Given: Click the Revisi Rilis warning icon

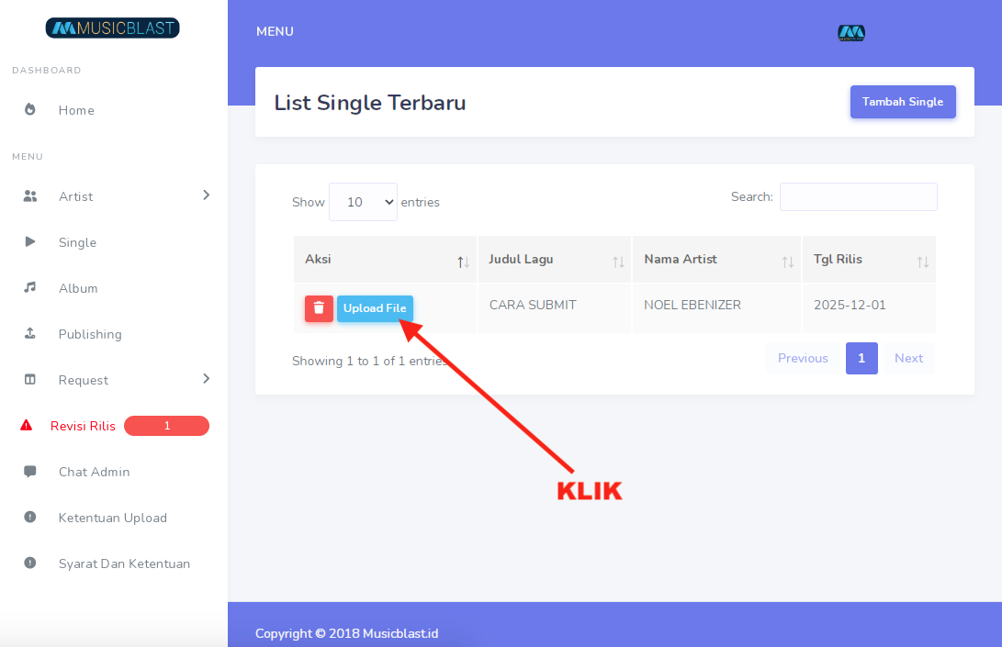Looking at the screenshot, I should 27,426.
